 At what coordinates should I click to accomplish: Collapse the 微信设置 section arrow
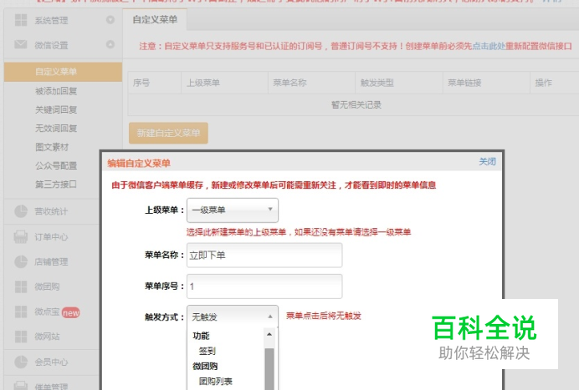tap(110, 44)
